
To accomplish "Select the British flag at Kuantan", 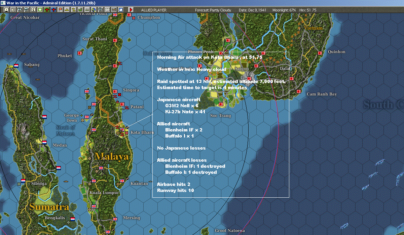I will pos(122,181).
